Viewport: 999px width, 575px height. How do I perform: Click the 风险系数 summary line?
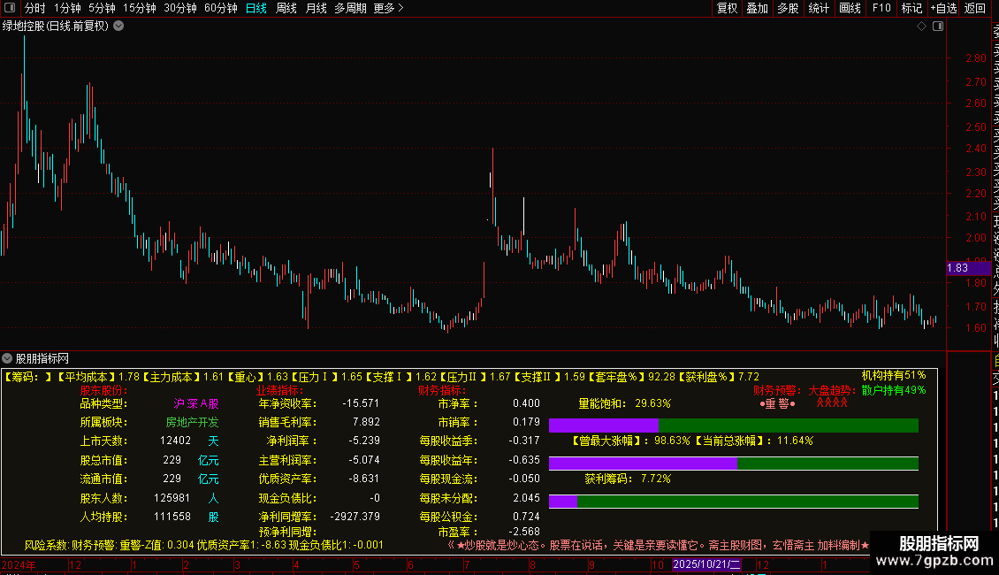click(x=204, y=546)
